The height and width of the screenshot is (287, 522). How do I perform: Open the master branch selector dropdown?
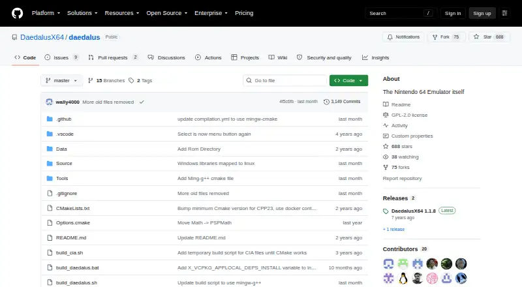61,81
